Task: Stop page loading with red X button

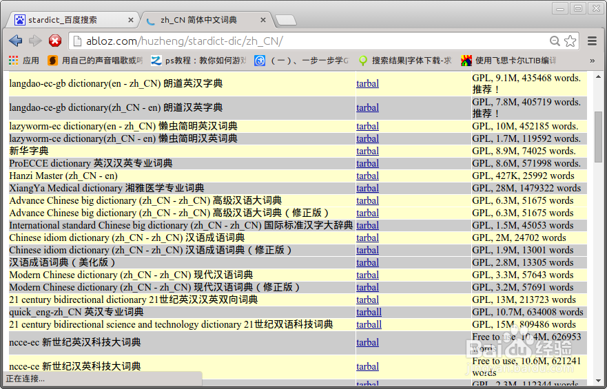Action: 55,41
